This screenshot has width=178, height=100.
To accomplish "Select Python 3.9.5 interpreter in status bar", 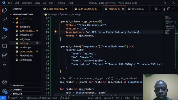I will 41,98.
